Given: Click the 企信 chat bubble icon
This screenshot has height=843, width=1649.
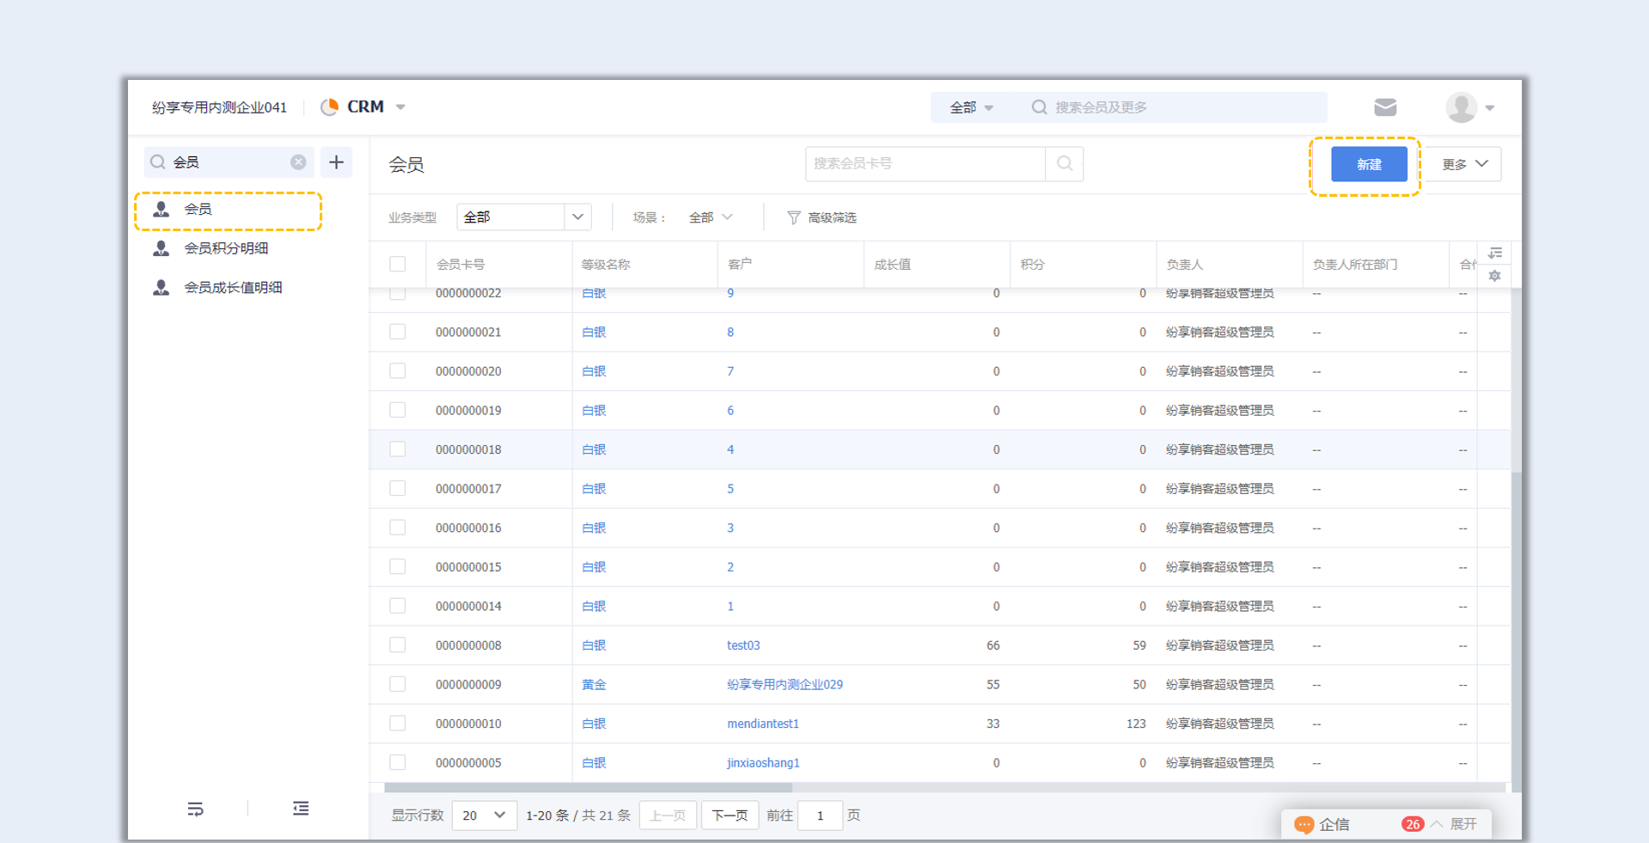Looking at the screenshot, I should click(x=1304, y=825).
